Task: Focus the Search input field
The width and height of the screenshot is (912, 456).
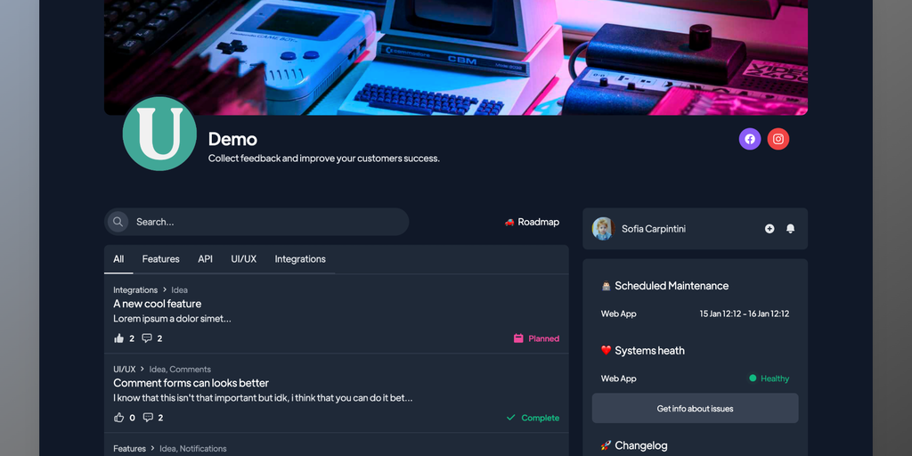Action: tap(256, 222)
